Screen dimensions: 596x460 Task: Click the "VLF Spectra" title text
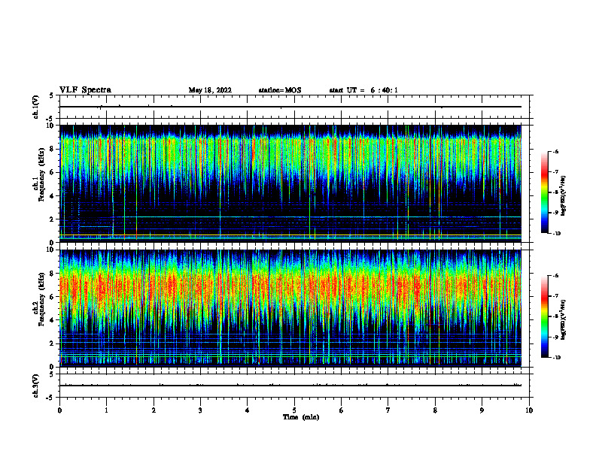(85, 90)
